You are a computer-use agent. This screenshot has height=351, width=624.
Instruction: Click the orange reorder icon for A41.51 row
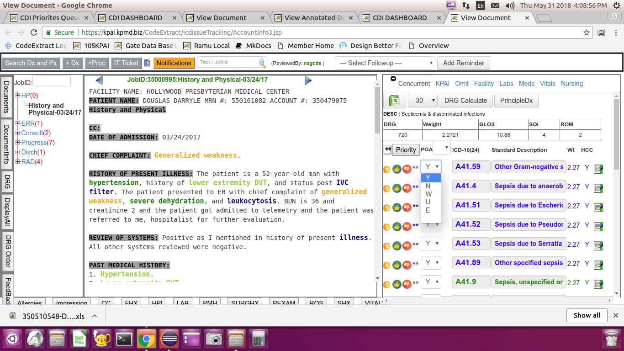tap(386, 207)
